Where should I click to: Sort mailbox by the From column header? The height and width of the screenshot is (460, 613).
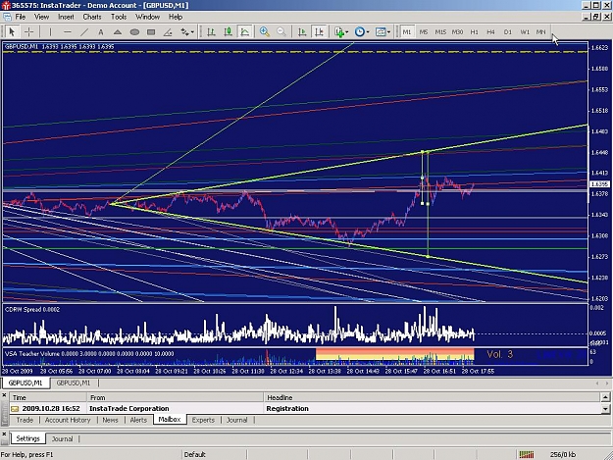(x=176, y=397)
